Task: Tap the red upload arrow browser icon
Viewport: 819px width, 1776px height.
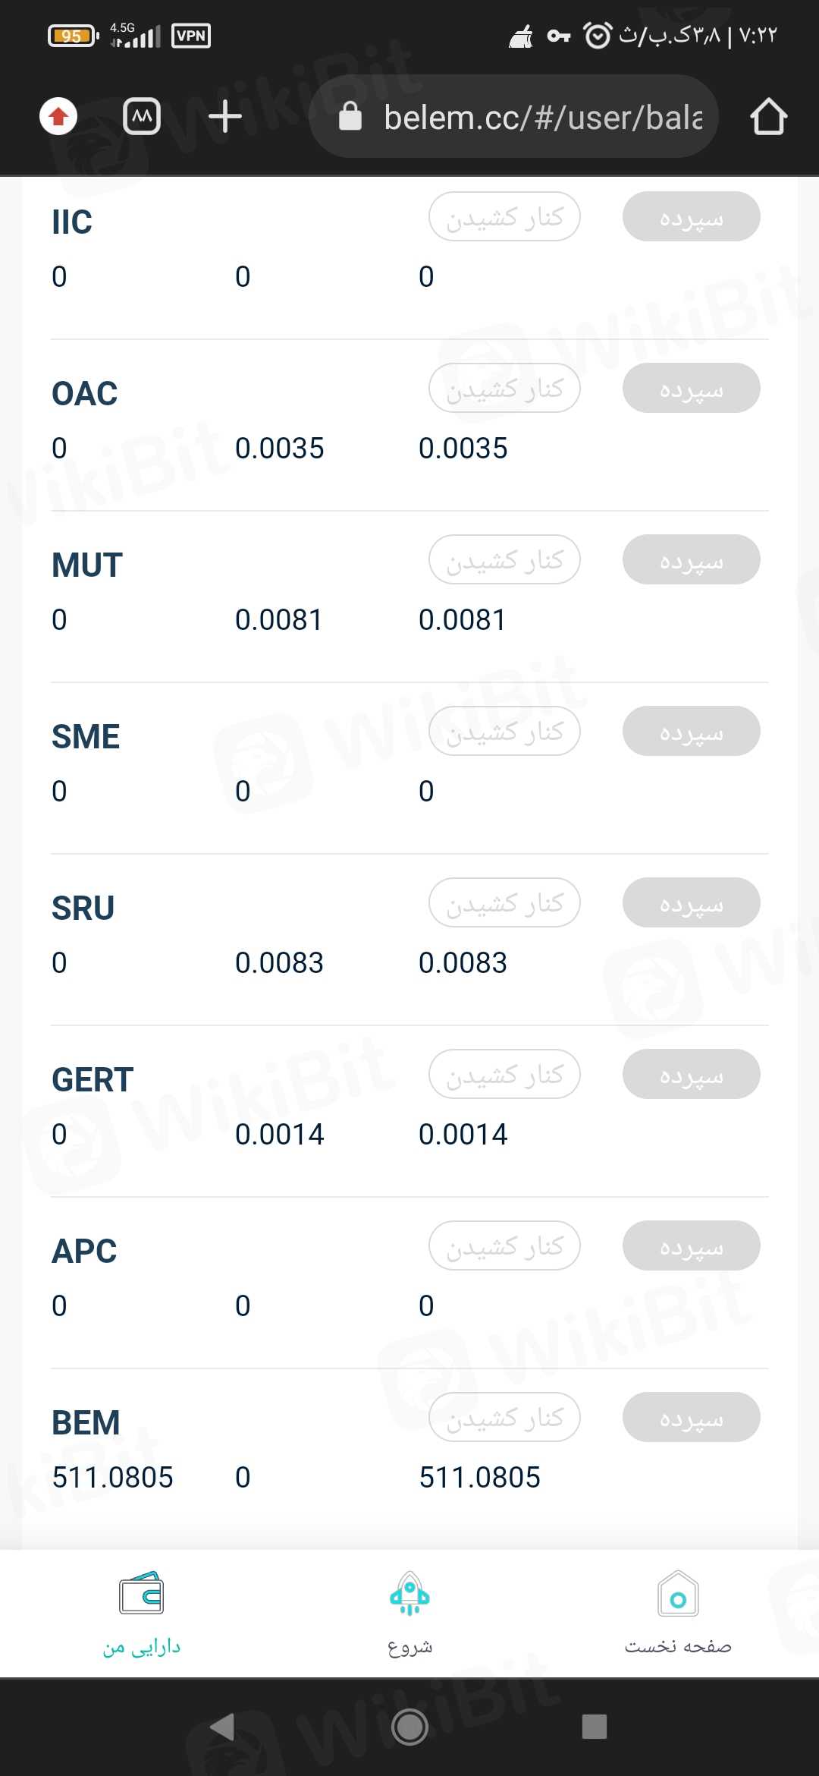Action: coord(58,117)
